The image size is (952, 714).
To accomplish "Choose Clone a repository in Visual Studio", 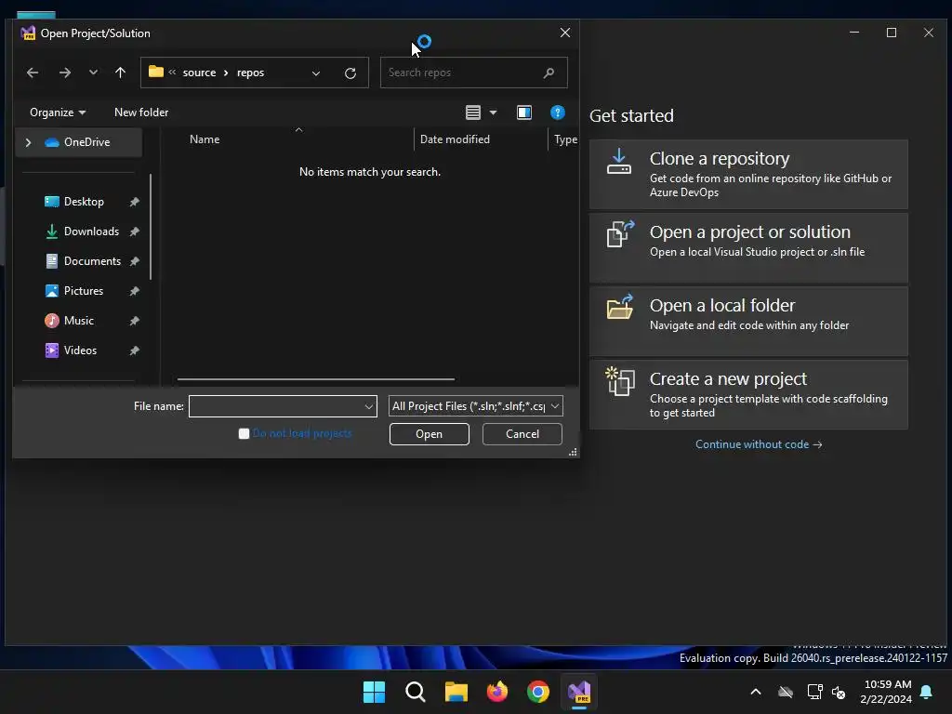I will pos(748,174).
